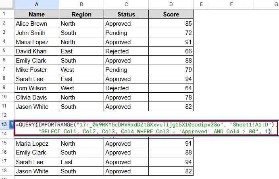Click score 64 for Tom Wilson
Screen dimensions: 279x179
click(x=171, y=88)
